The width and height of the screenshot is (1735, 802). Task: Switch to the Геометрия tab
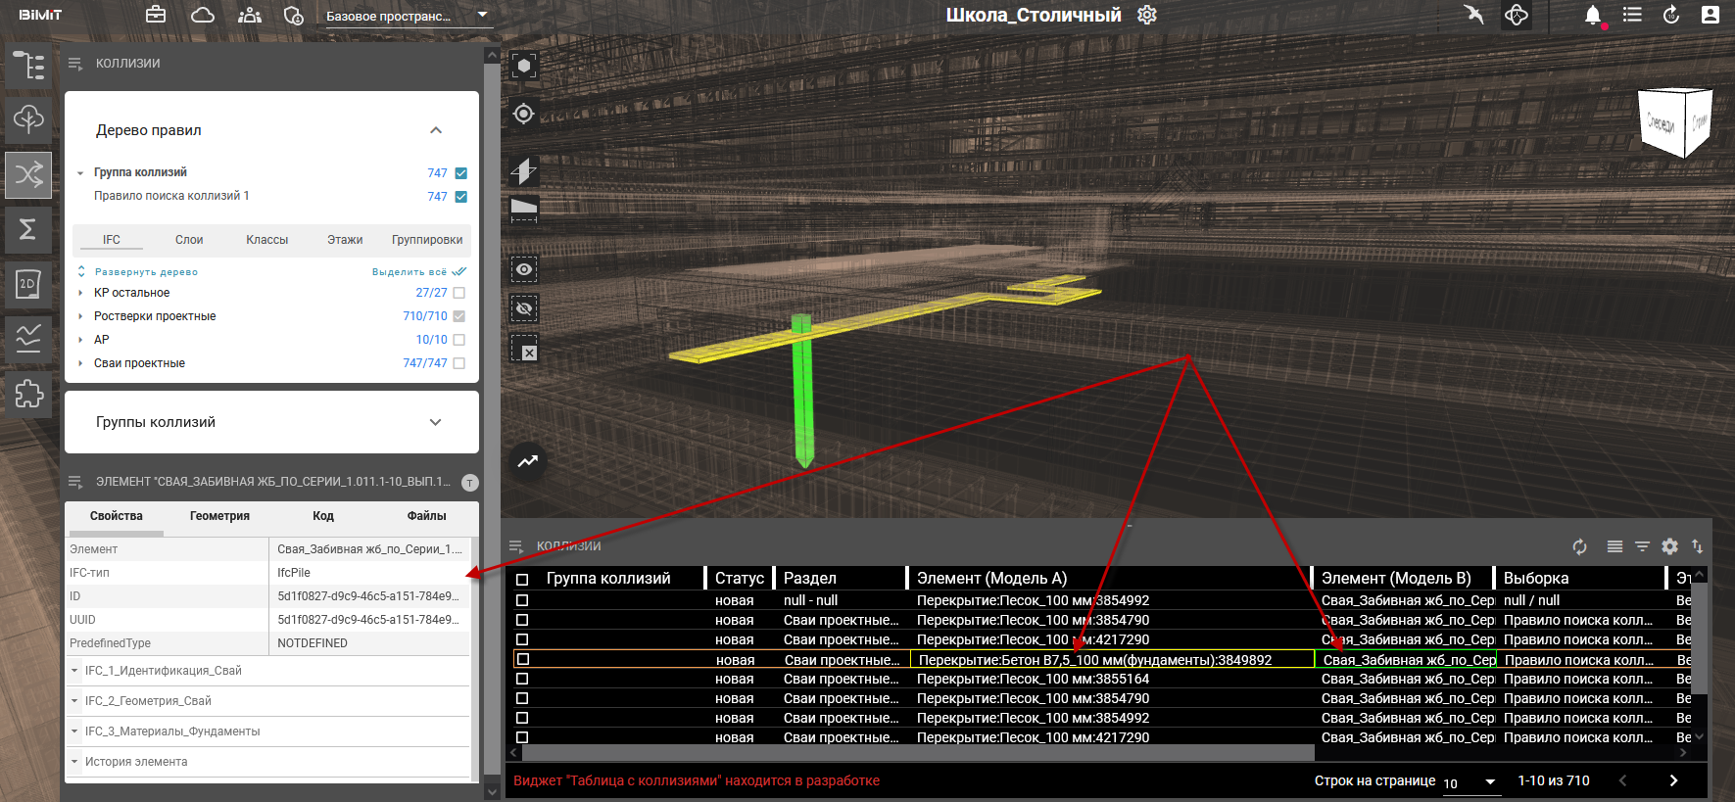point(219,516)
